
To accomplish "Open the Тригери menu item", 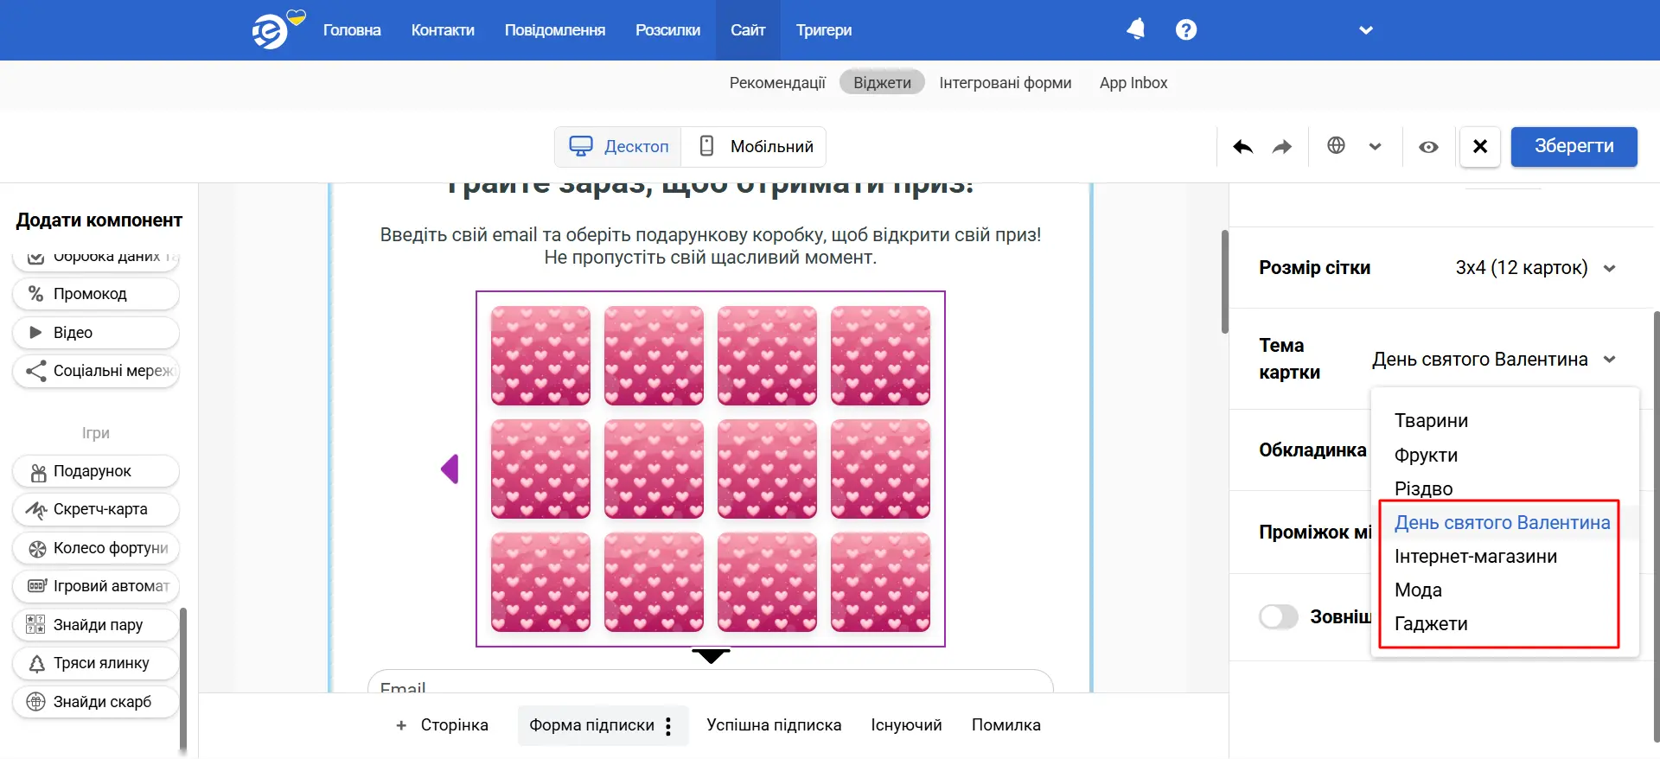I will (823, 30).
